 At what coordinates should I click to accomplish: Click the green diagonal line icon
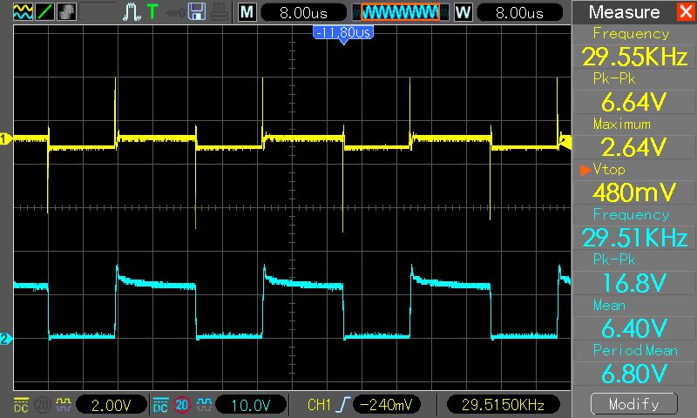(x=44, y=12)
